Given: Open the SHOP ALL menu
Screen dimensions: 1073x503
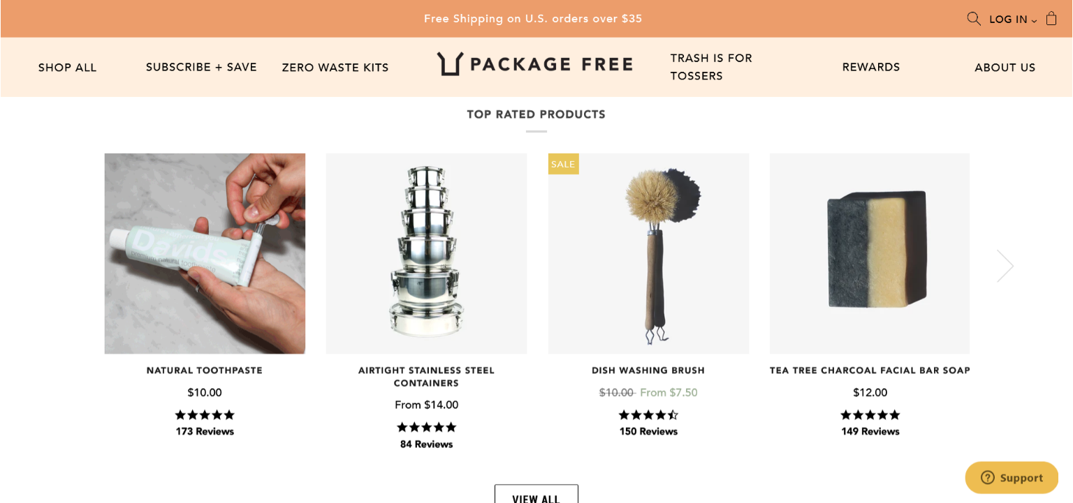Looking at the screenshot, I should pos(68,68).
